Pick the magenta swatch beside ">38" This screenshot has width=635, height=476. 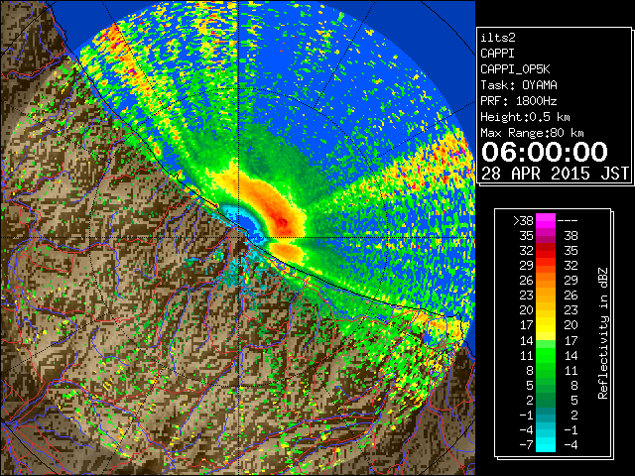pyautogui.click(x=546, y=221)
